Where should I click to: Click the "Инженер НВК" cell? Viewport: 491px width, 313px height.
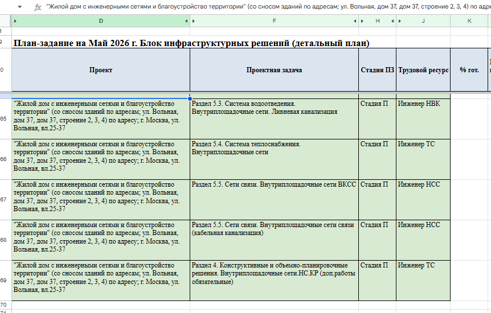(x=423, y=119)
